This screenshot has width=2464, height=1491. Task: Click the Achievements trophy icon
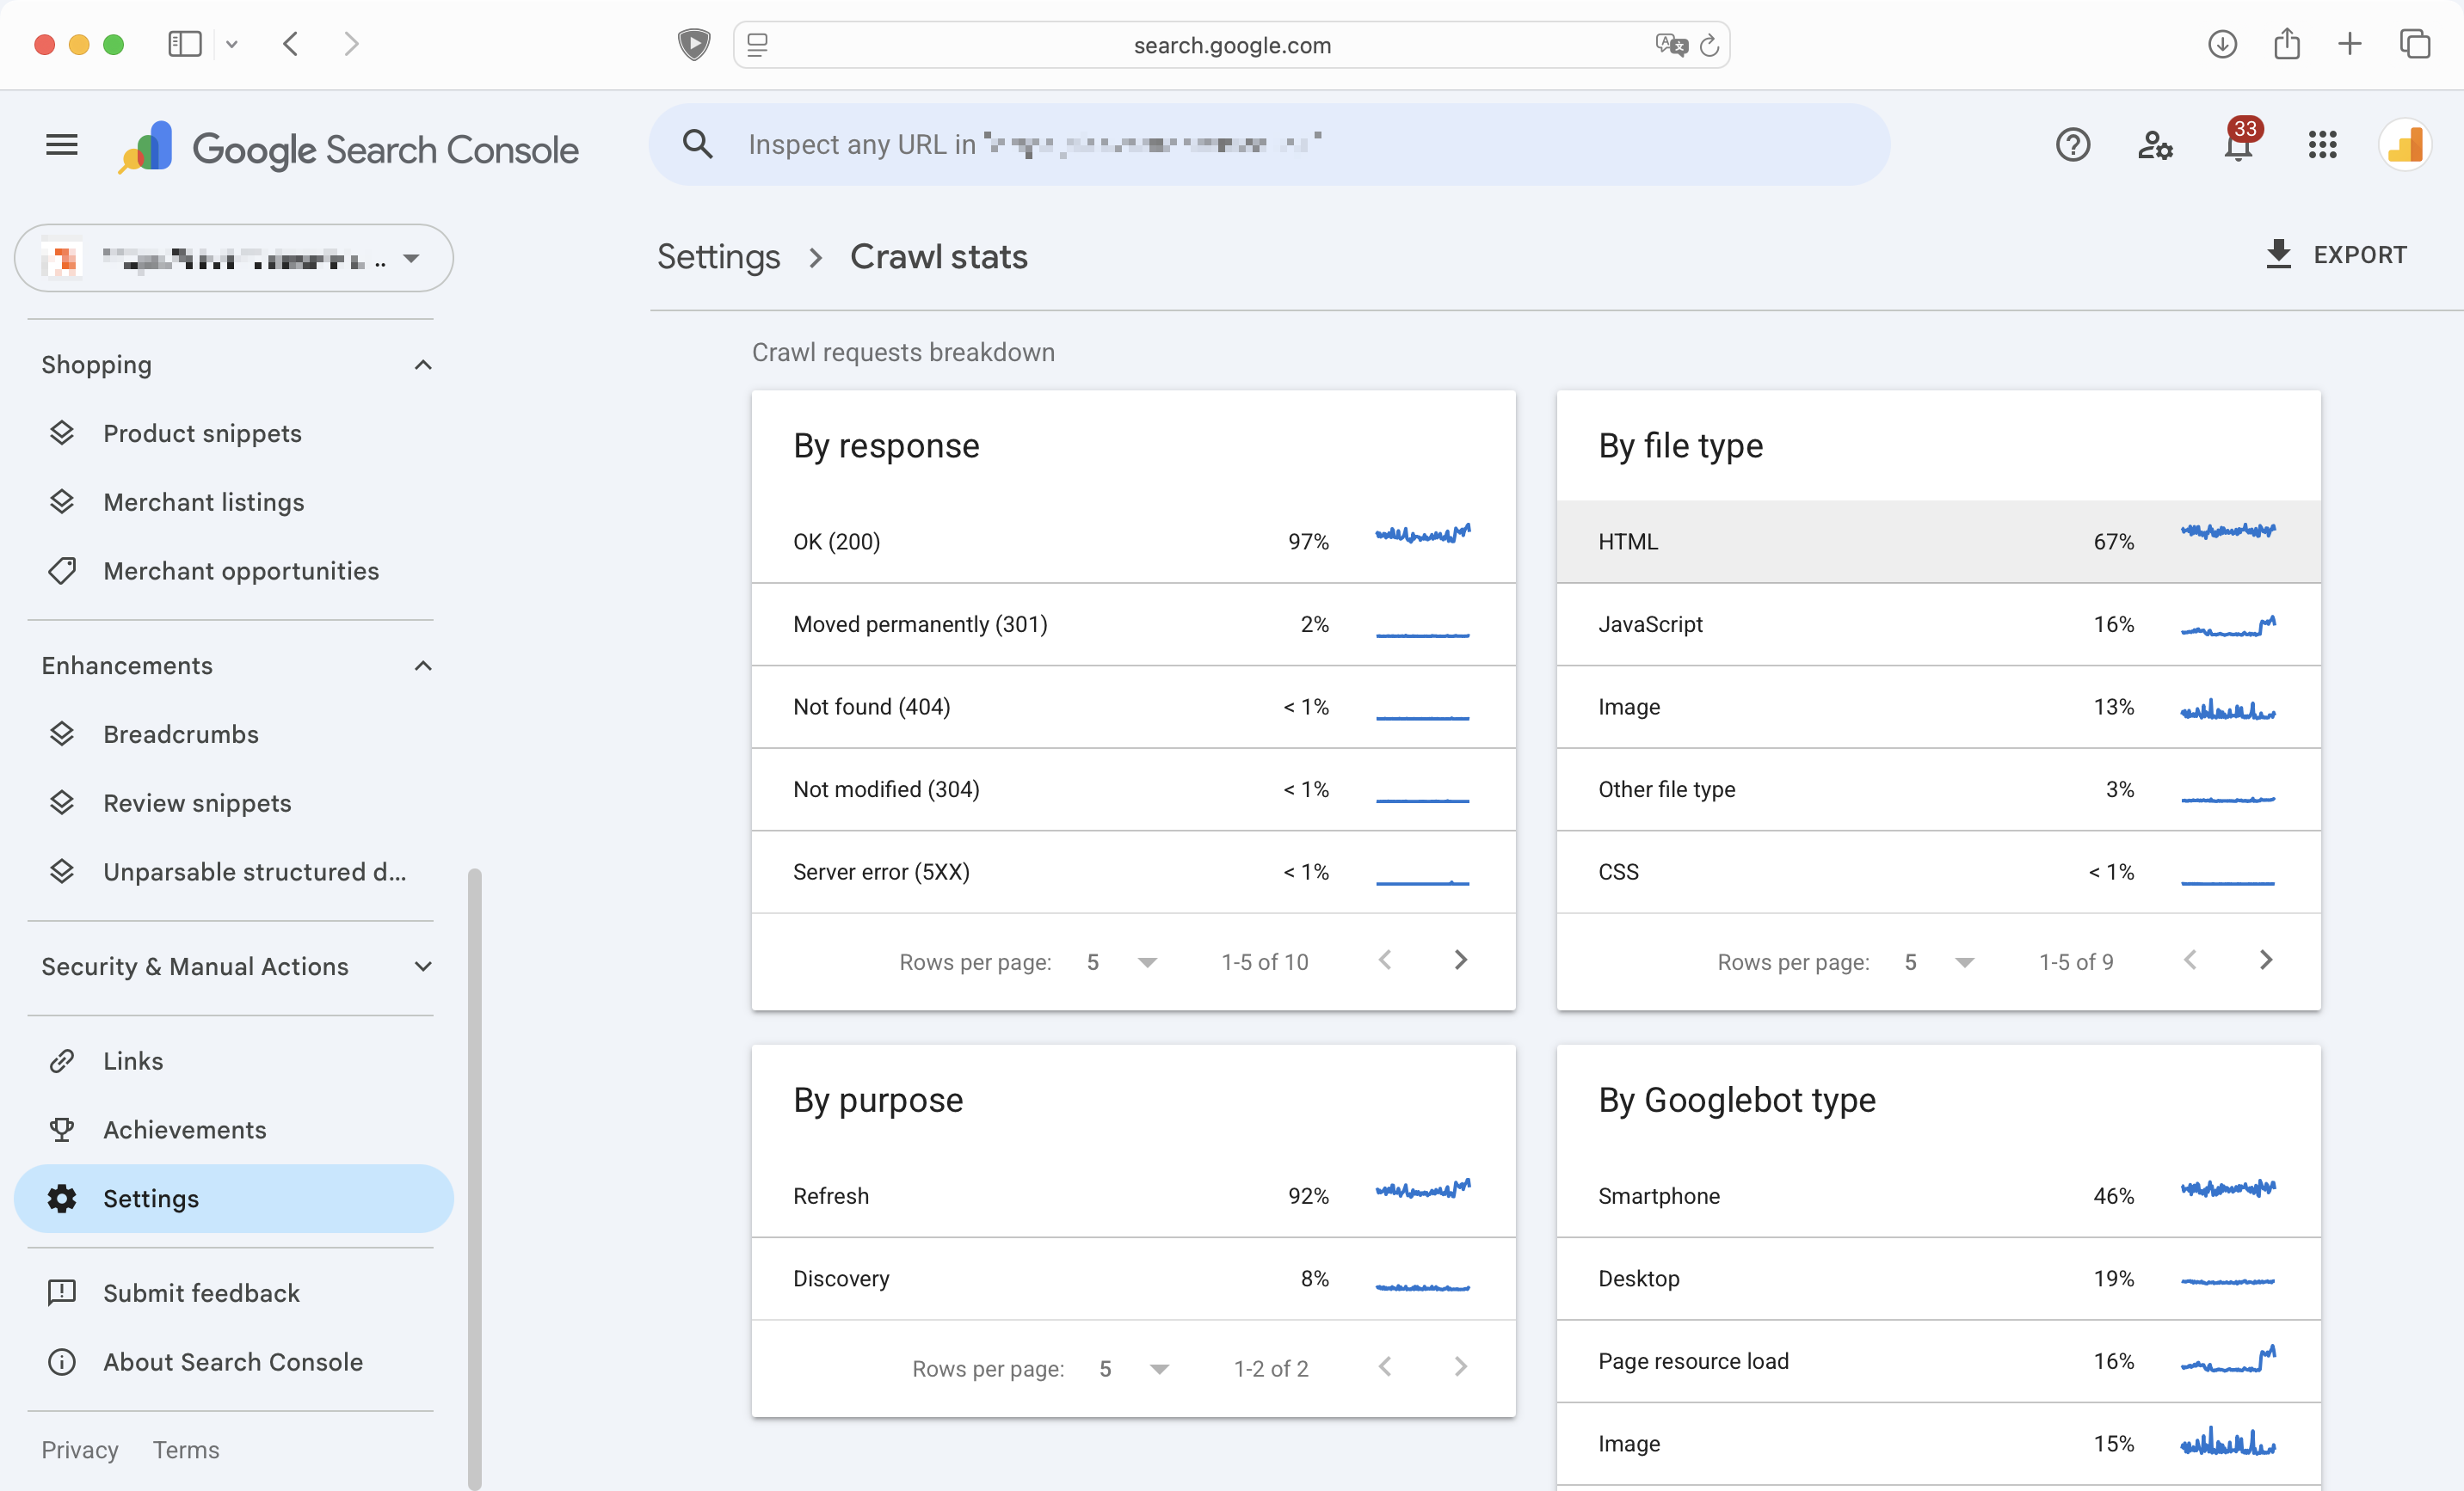point(62,1129)
